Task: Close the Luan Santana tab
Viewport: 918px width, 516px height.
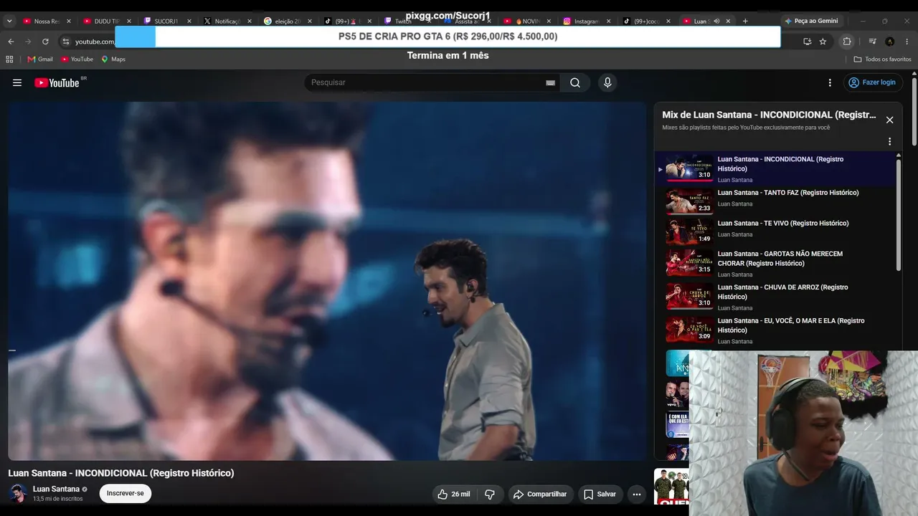Action: (729, 21)
